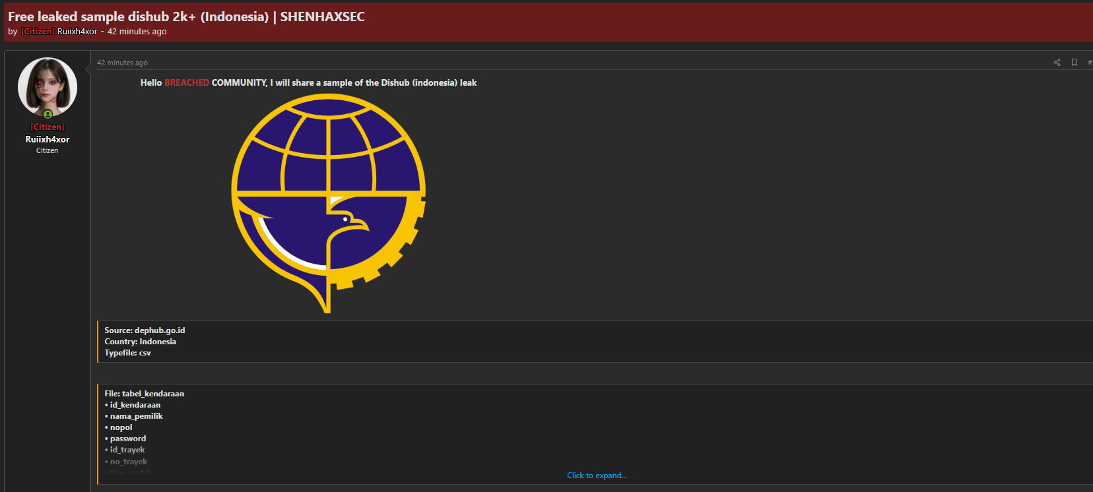Click the 'no_trayek' bullet item
The height and width of the screenshot is (492, 1093).
[125, 462]
